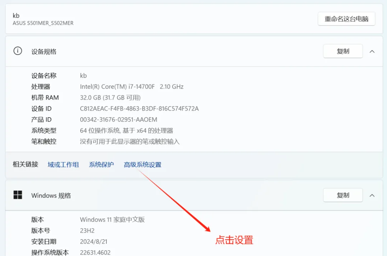Collapse the device specifications section
The height and width of the screenshot is (256, 387).
click(372, 51)
